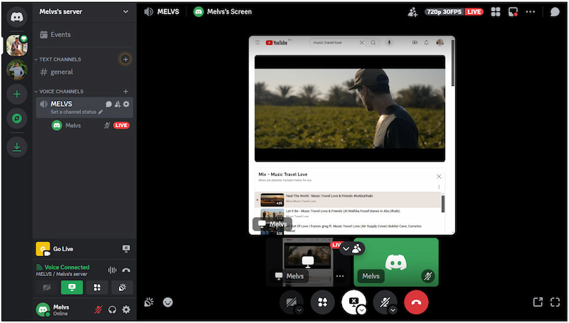Disconnect from voice using red hang-up button

click(416, 302)
